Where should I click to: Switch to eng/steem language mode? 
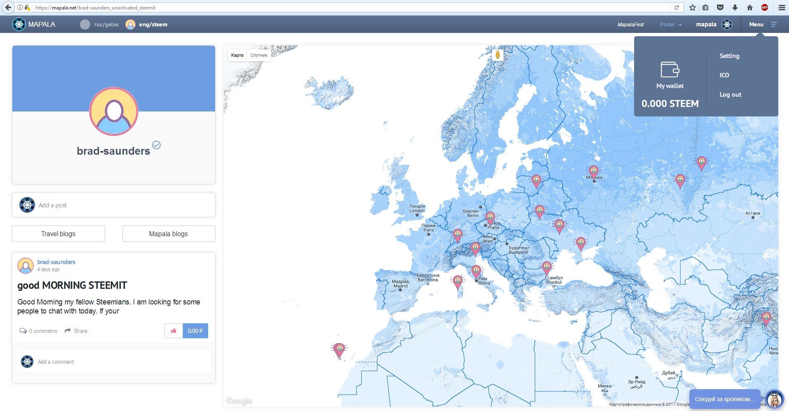pos(146,24)
